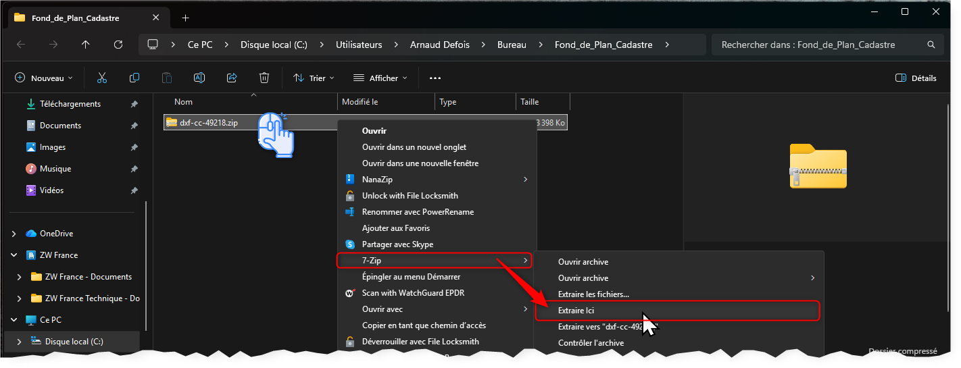The height and width of the screenshot is (368, 961).
Task: Expand the OneDrive tree node
Action: pyautogui.click(x=14, y=234)
